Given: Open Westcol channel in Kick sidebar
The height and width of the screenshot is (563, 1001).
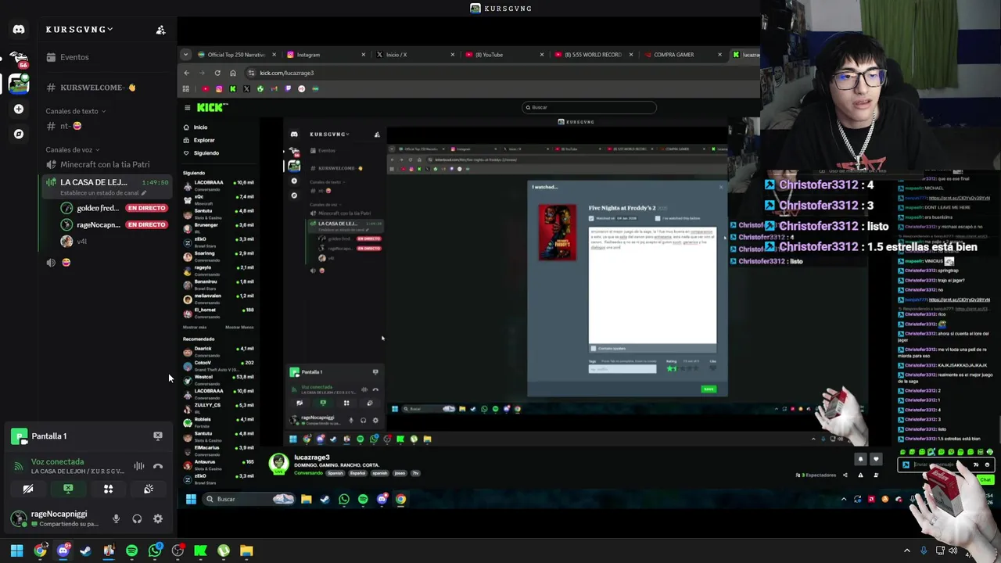Looking at the screenshot, I should [x=218, y=379].
